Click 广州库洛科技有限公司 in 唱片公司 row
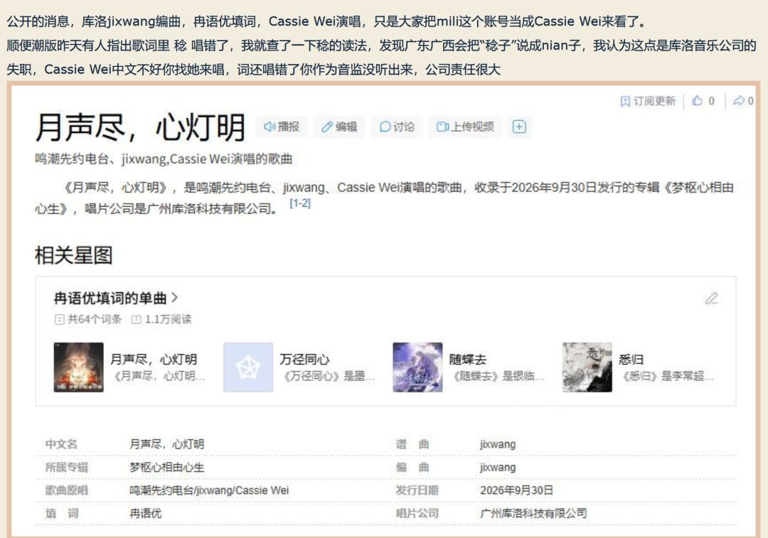 [533, 513]
